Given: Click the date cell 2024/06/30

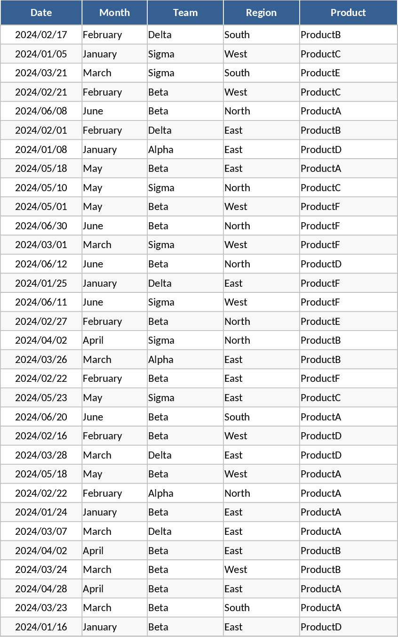Looking at the screenshot, I should point(41,226).
